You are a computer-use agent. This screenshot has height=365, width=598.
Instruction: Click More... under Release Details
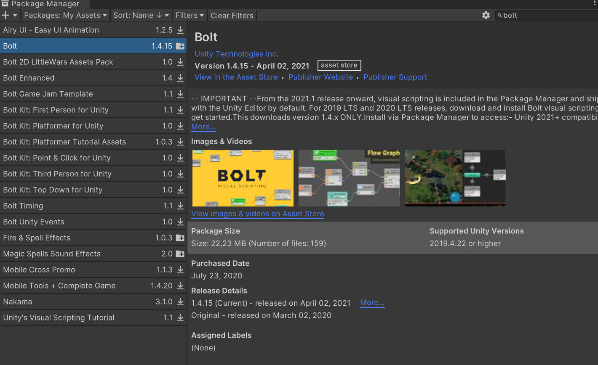[x=372, y=302]
